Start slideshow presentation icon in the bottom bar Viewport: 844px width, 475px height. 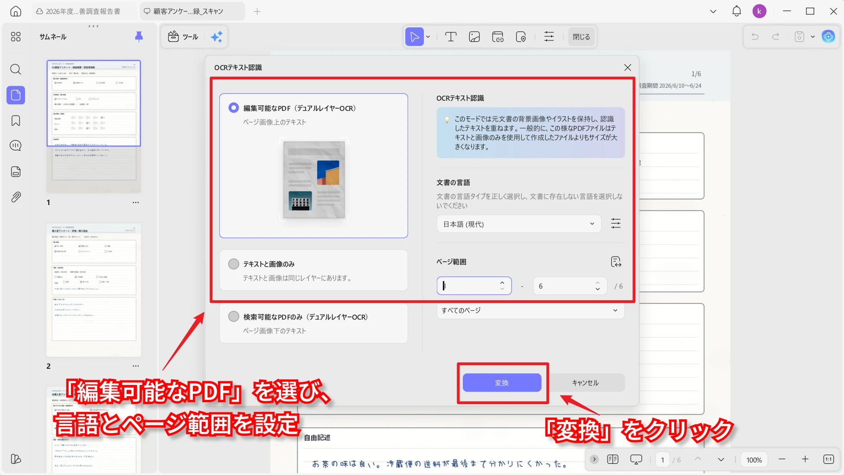636,459
